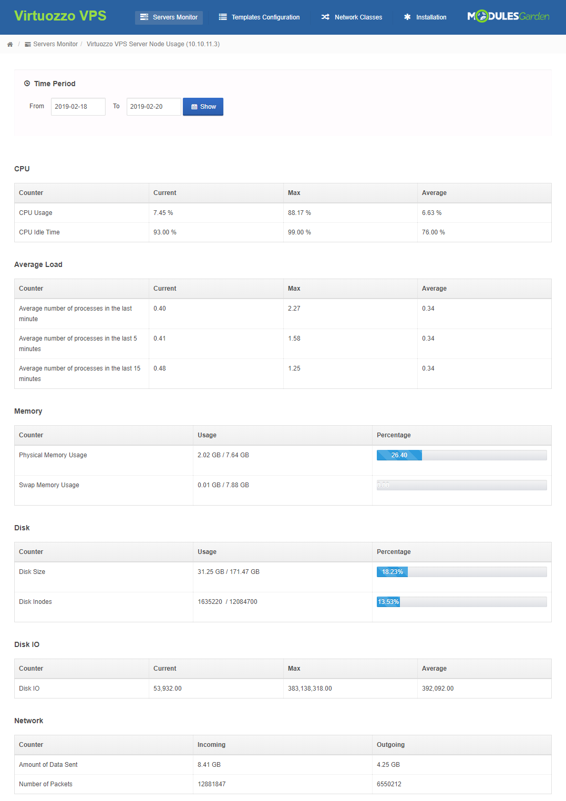Go to the Servers Monitor breadcrumb link
The height and width of the screenshot is (801, 566).
click(51, 44)
